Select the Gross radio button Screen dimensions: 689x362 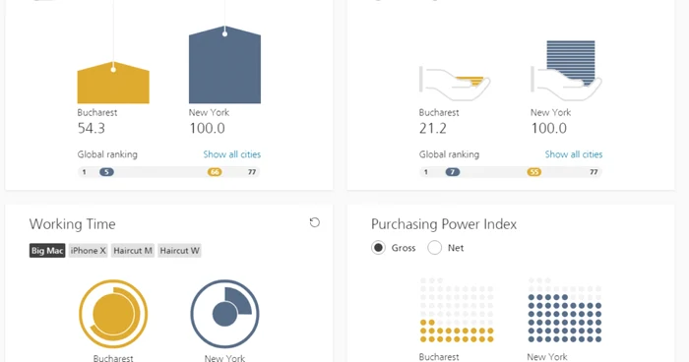pos(378,248)
